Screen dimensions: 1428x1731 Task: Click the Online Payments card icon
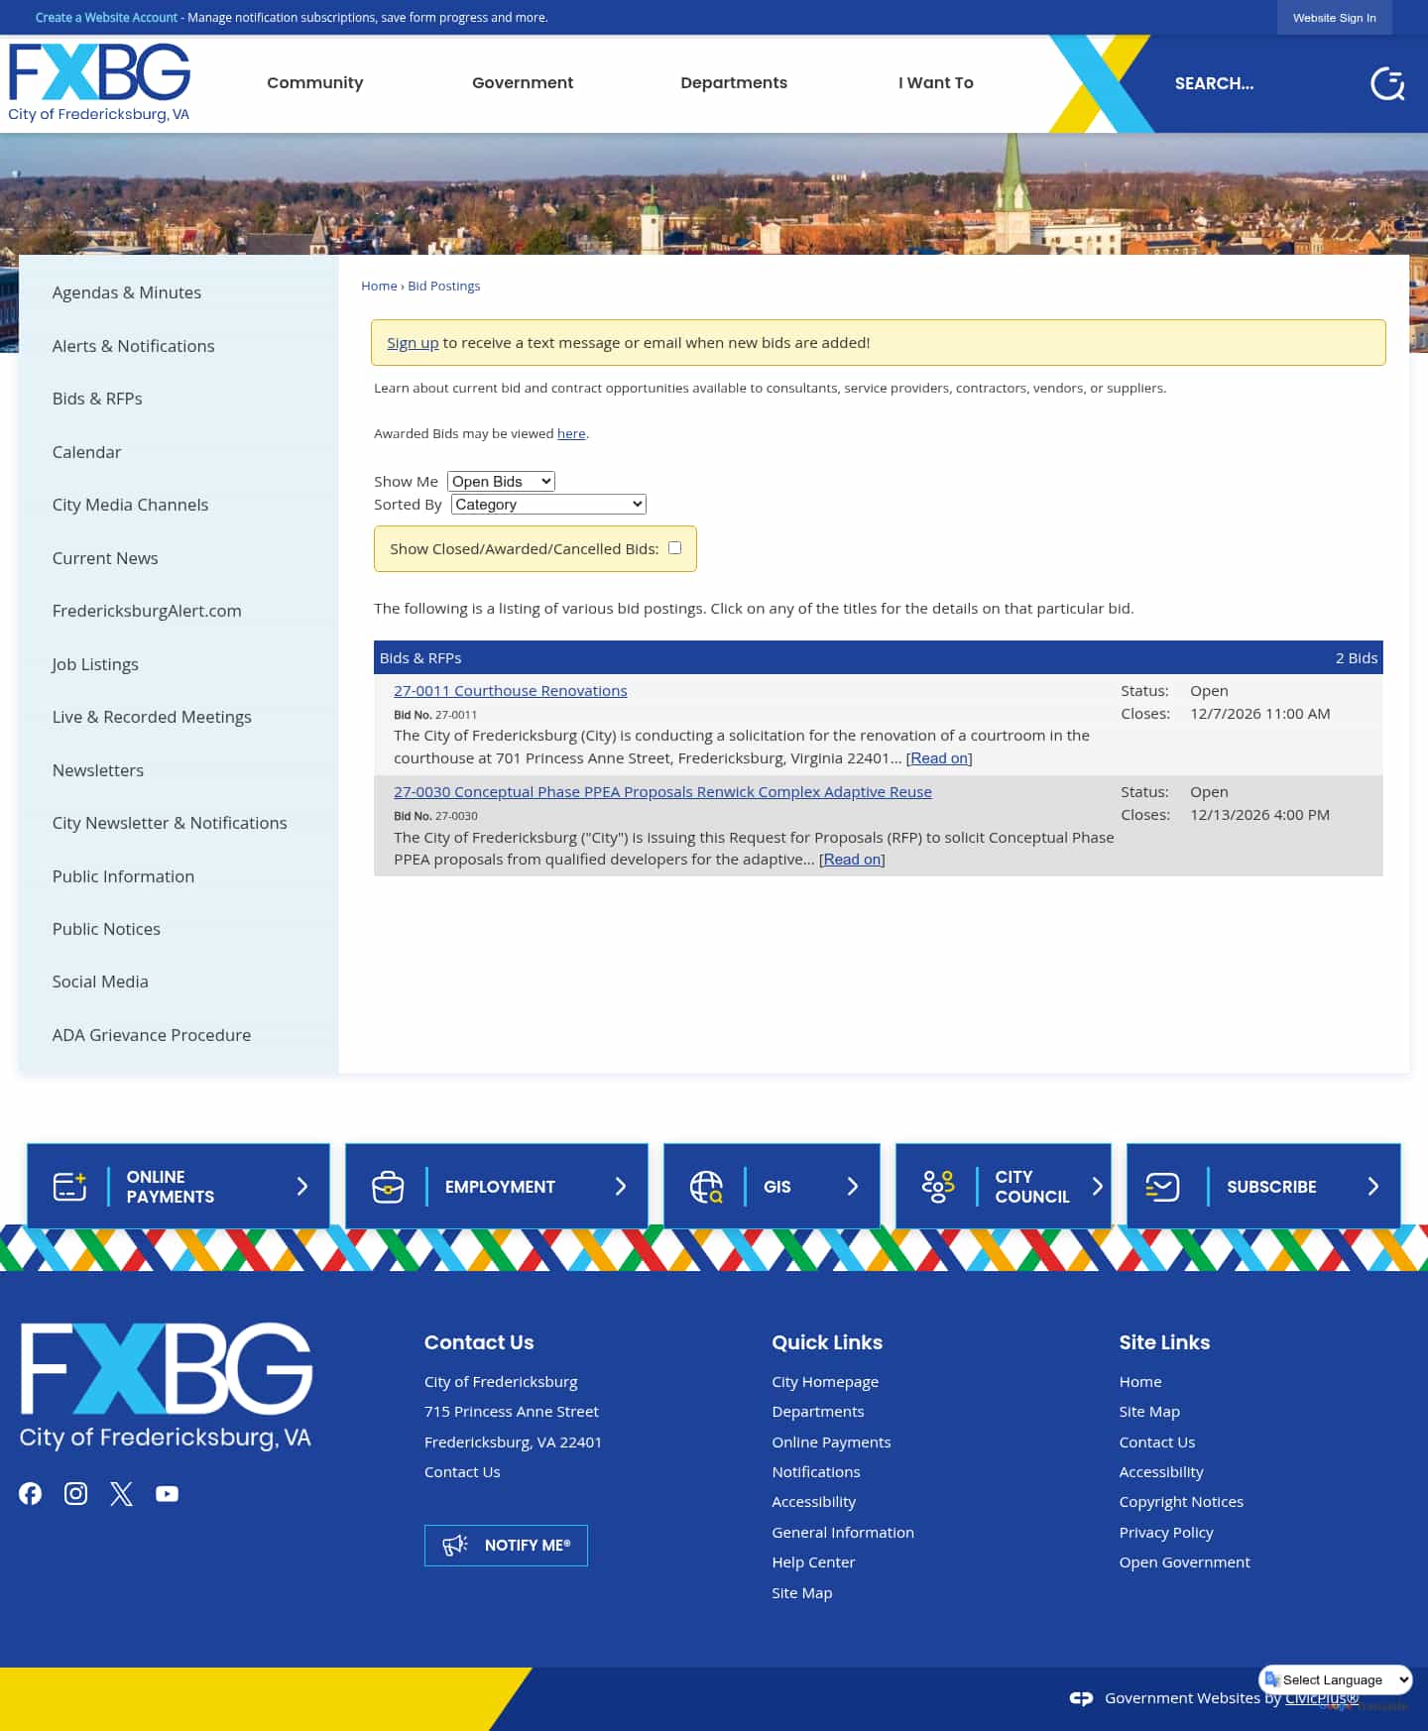69,1186
